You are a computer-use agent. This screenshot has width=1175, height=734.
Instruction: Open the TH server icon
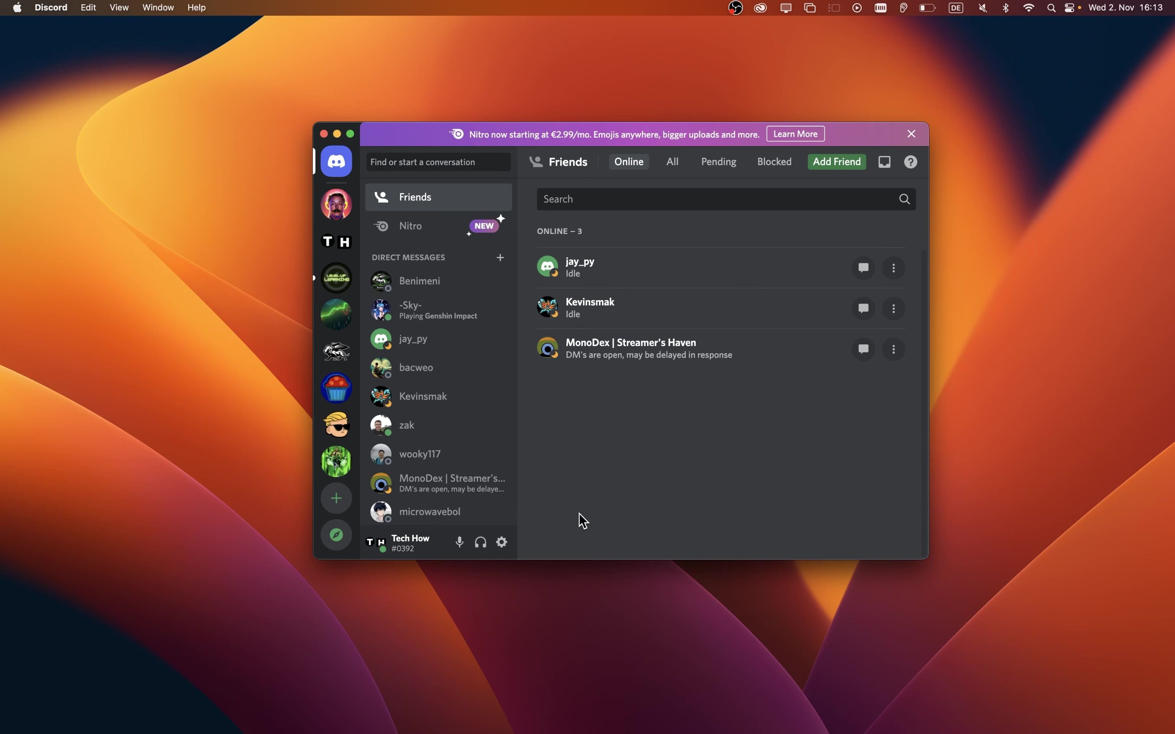(336, 241)
